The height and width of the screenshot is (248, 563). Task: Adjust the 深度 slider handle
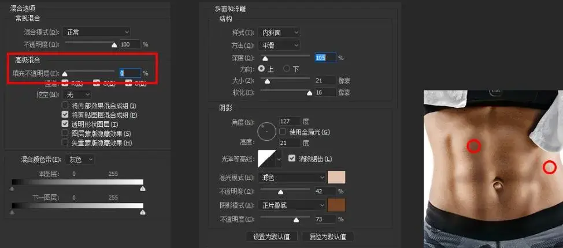click(x=265, y=58)
